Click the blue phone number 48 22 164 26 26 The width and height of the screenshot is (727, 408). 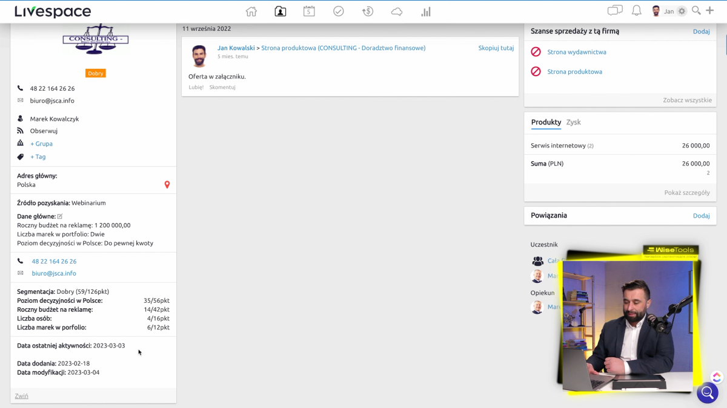54,262
